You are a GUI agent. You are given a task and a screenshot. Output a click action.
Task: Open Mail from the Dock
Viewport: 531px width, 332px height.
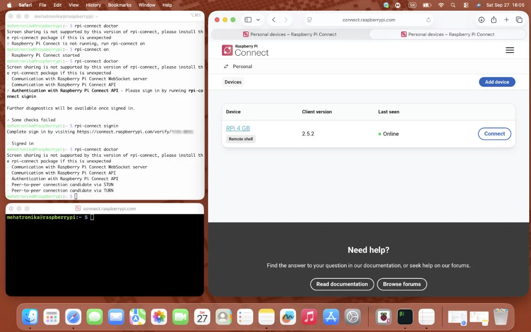coord(116,317)
